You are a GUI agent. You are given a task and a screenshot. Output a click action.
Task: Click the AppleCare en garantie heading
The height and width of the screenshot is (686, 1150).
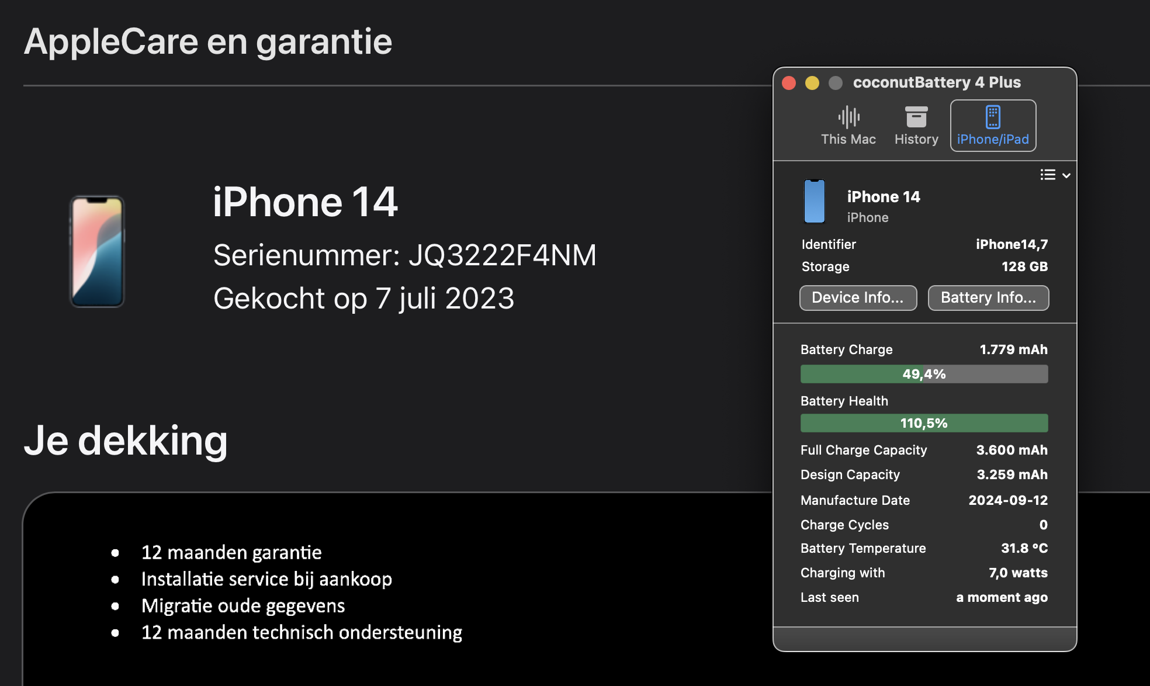point(208,42)
